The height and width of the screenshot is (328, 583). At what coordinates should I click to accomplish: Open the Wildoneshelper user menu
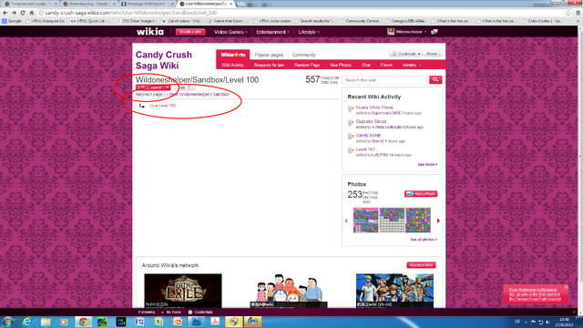pos(407,32)
